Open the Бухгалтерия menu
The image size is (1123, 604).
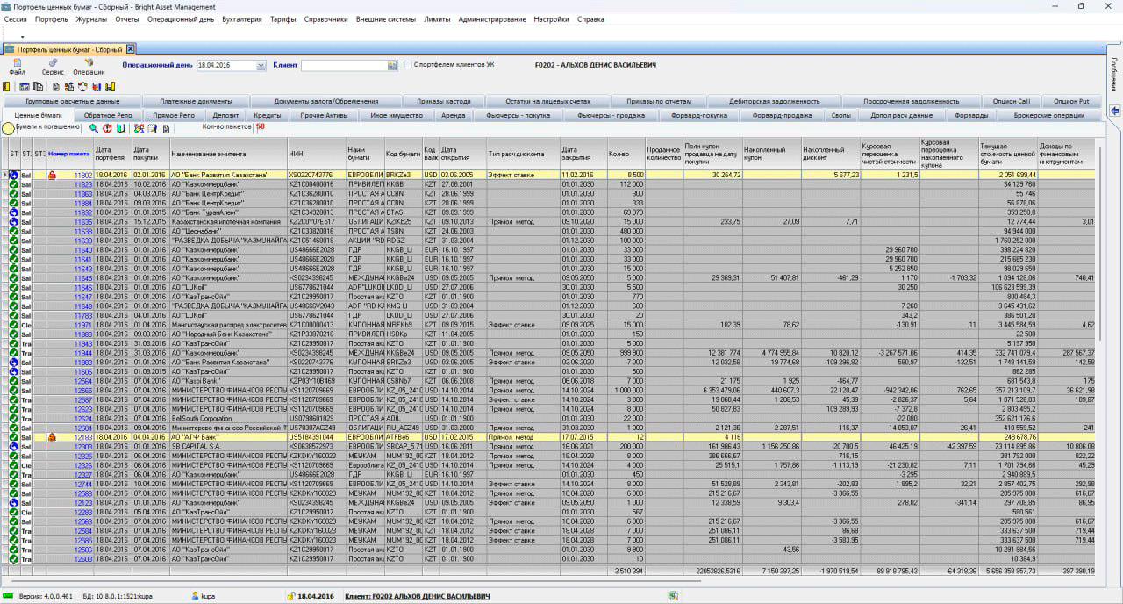coord(241,18)
